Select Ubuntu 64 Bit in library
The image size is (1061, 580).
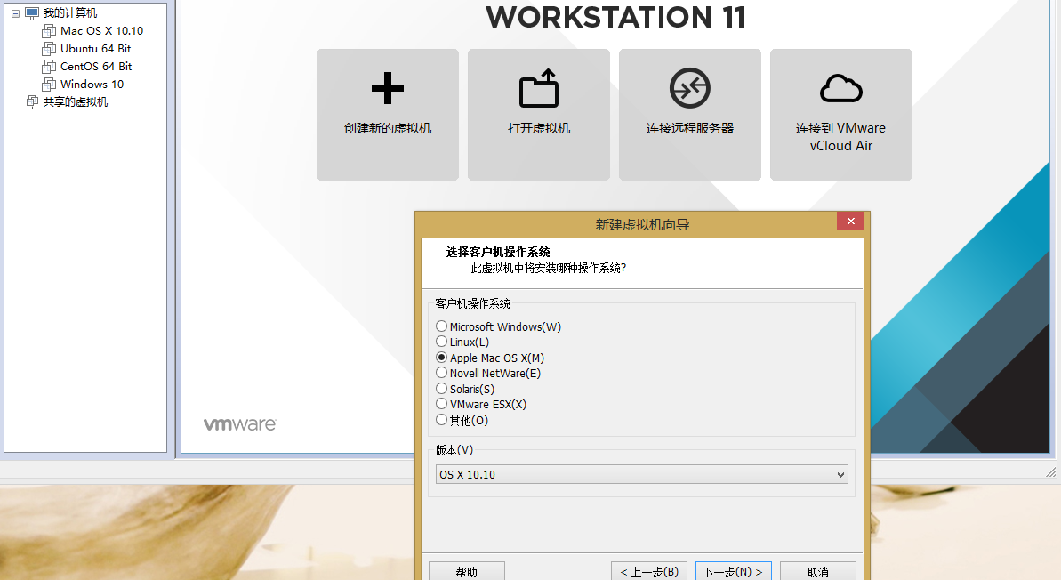click(x=95, y=49)
